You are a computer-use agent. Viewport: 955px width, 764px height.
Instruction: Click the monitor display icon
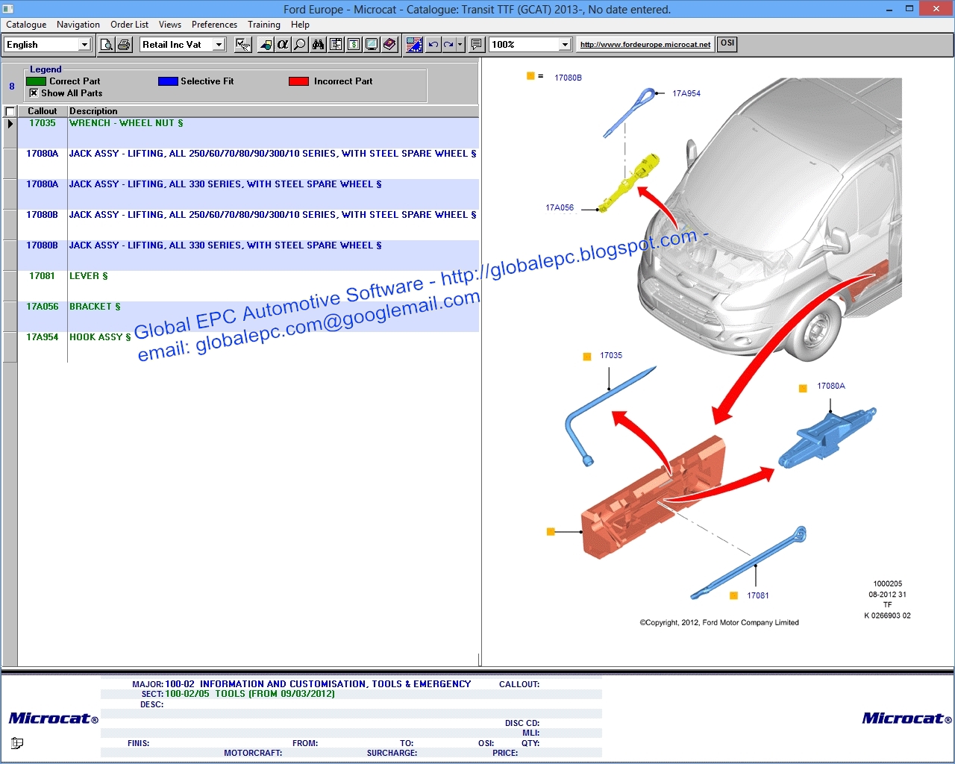click(372, 44)
